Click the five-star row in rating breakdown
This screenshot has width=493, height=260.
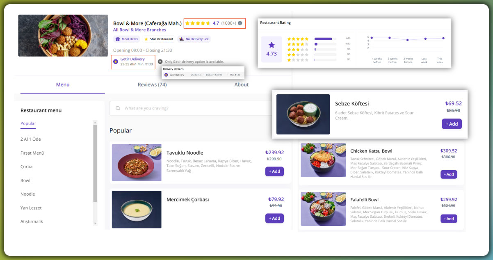(319, 39)
